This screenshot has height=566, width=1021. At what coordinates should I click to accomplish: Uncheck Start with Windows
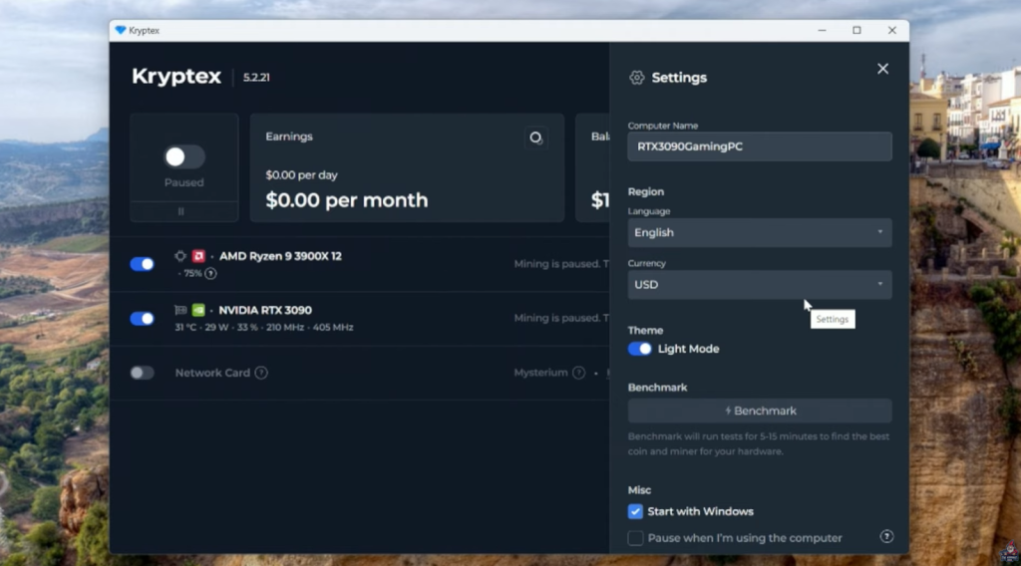[x=635, y=511]
